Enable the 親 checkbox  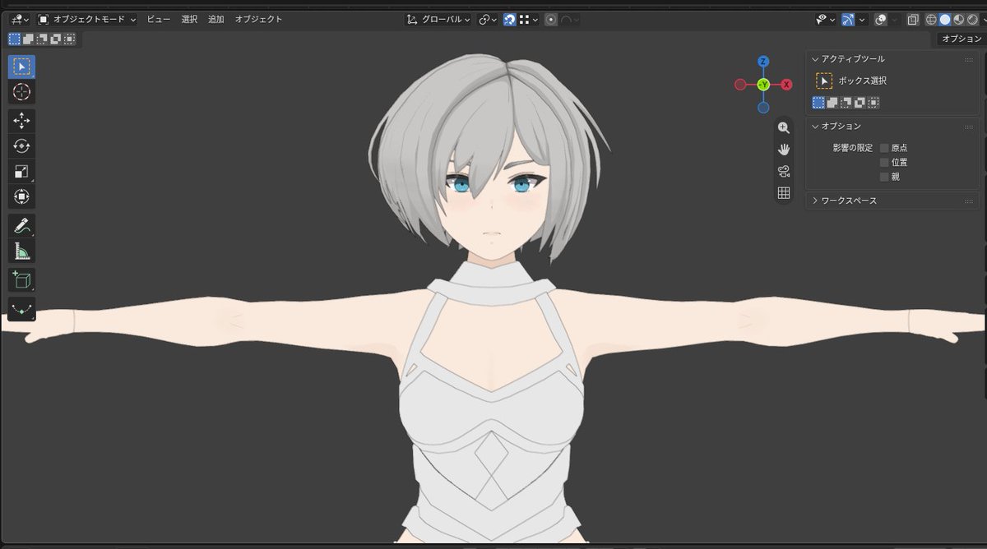point(884,177)
